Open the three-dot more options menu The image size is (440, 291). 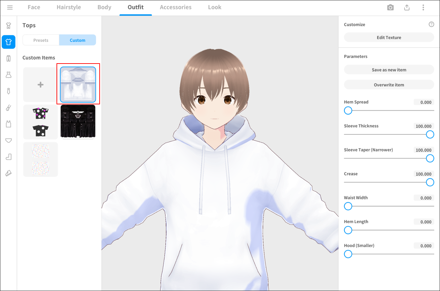(423, 7)
